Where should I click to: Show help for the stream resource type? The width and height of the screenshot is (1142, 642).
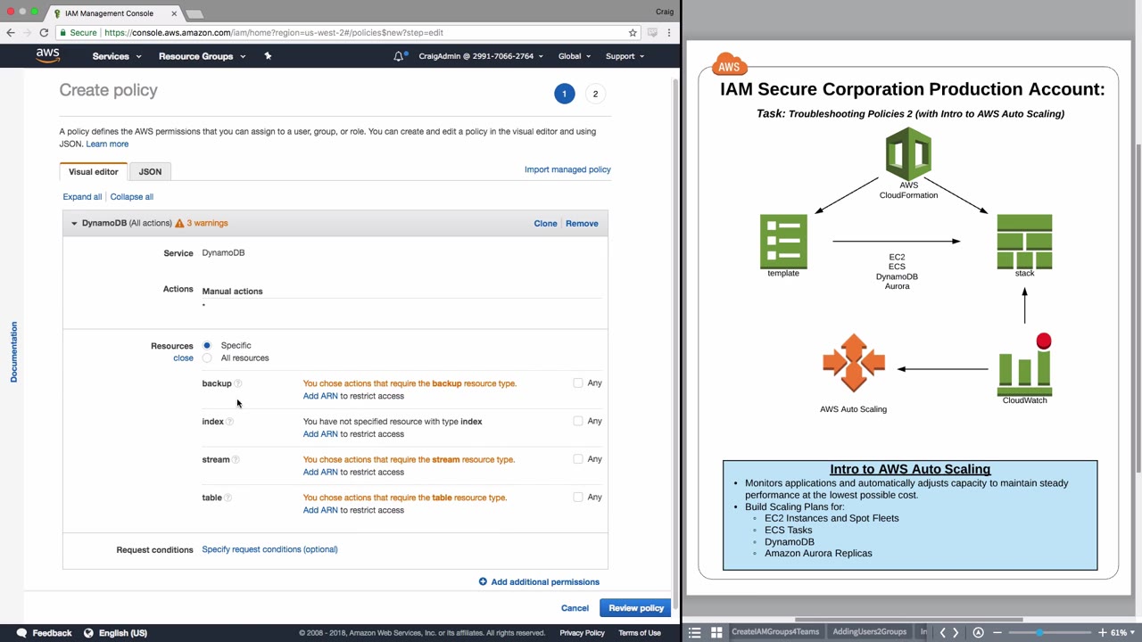tap(236, 460)
